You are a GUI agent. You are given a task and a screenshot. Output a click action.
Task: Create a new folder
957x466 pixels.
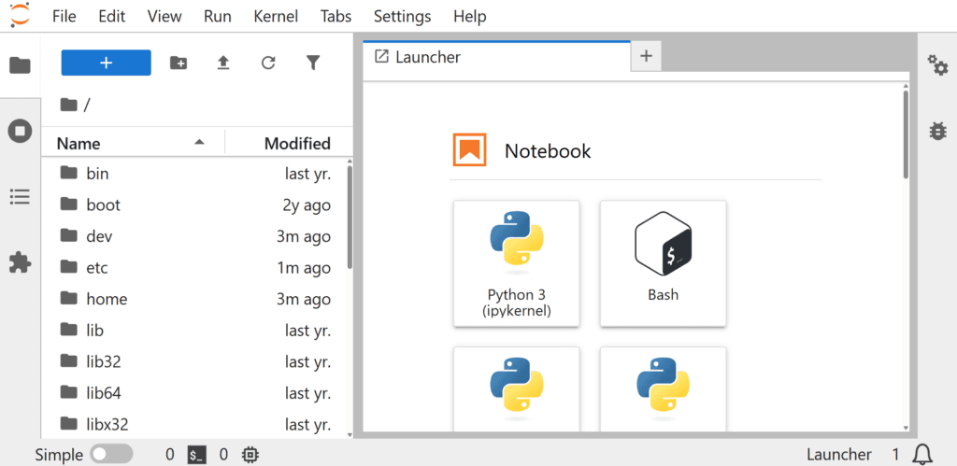pos(179,63)
